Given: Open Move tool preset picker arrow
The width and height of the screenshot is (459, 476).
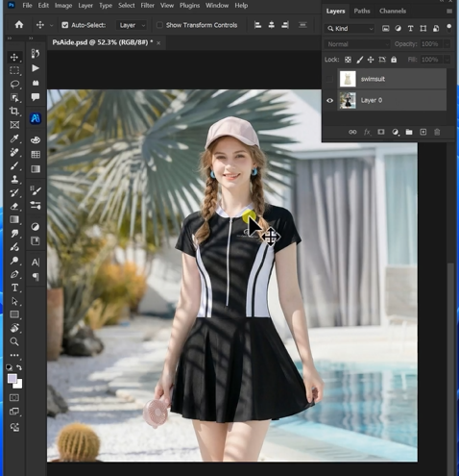Looking at the screenshot, I should tap(52, 25).
